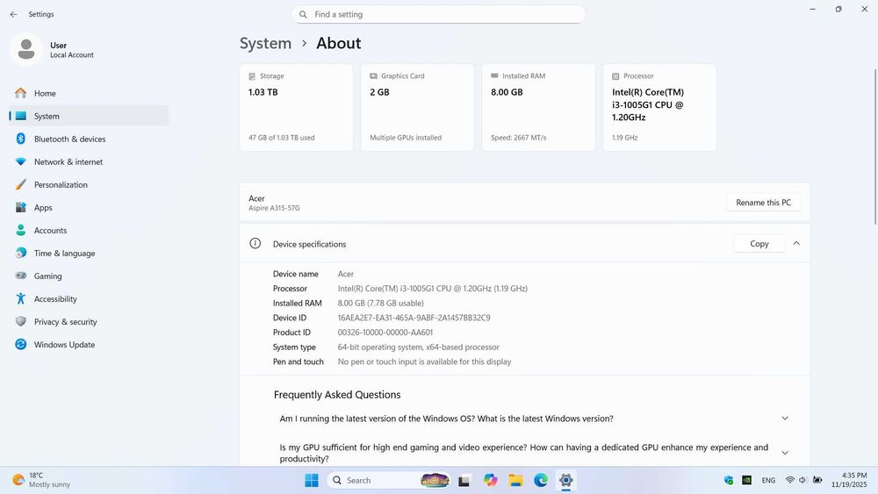The image size is (878, 494).
Task: Open Privacy & security settings
Action: (x=89, y=322)
